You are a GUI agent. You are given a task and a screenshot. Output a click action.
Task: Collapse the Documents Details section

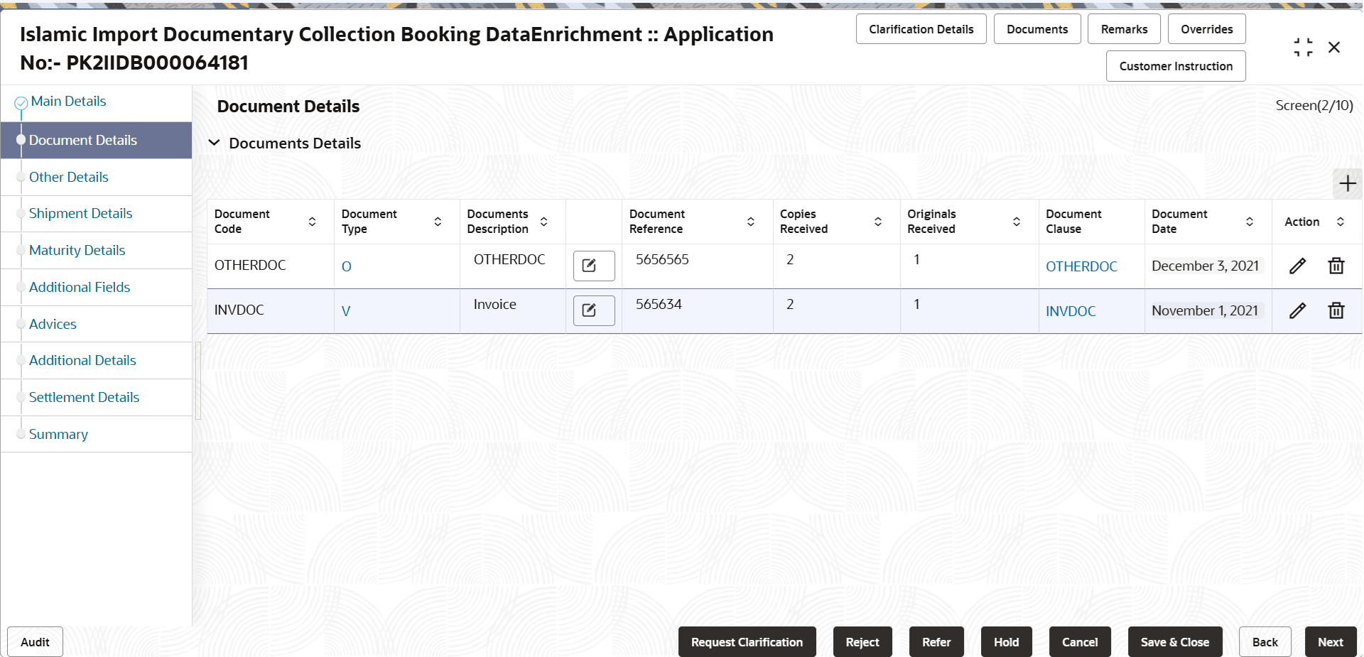click(214, 143)
